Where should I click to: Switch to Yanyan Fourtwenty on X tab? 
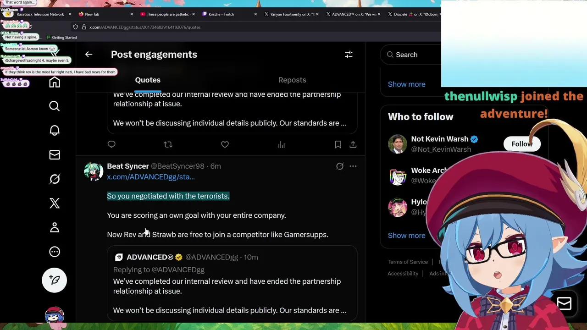tap(293, 14)
